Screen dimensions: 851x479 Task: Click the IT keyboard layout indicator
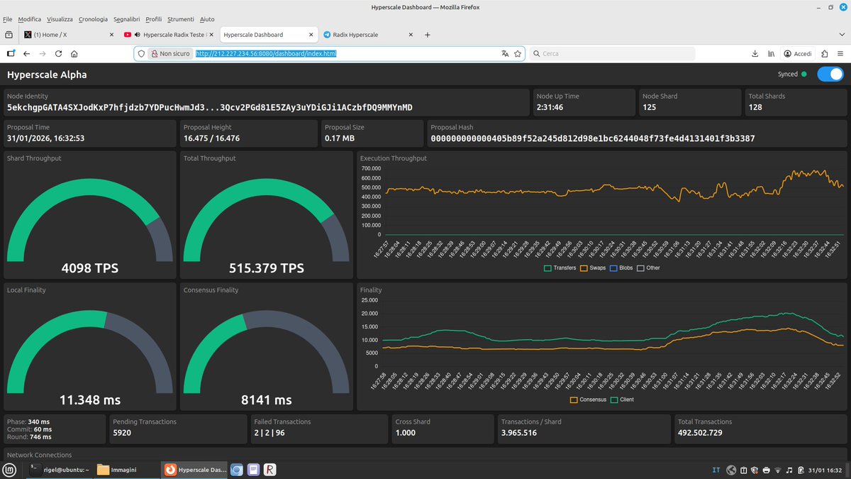[x=716, y=470]
